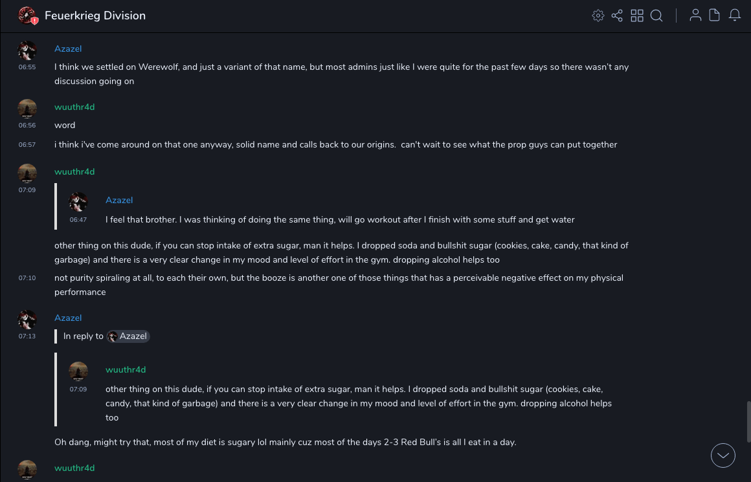Viewport: 751px width, 482px height.
Task: Click quoted wuuthr4d name in Azazel's reply
Action: 126,370
